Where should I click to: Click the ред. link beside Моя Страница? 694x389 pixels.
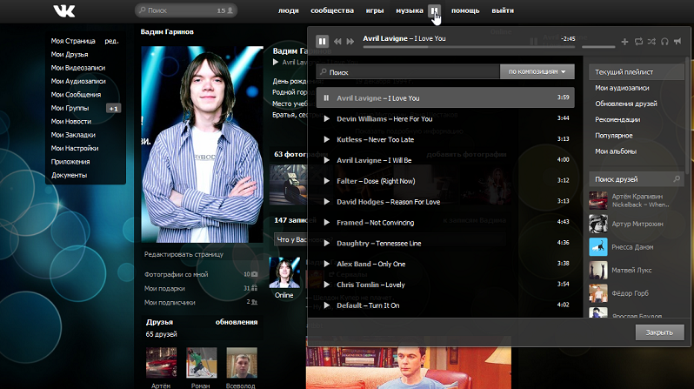click(111, 41)
